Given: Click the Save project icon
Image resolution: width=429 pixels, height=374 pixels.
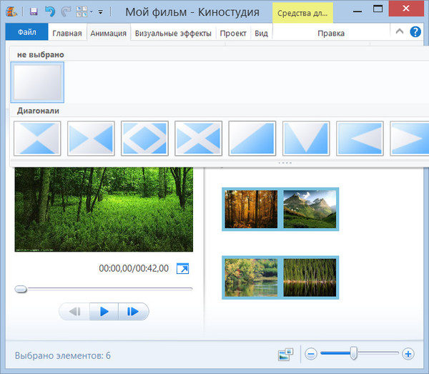Looking at the screenshot, I should (34, 12).
